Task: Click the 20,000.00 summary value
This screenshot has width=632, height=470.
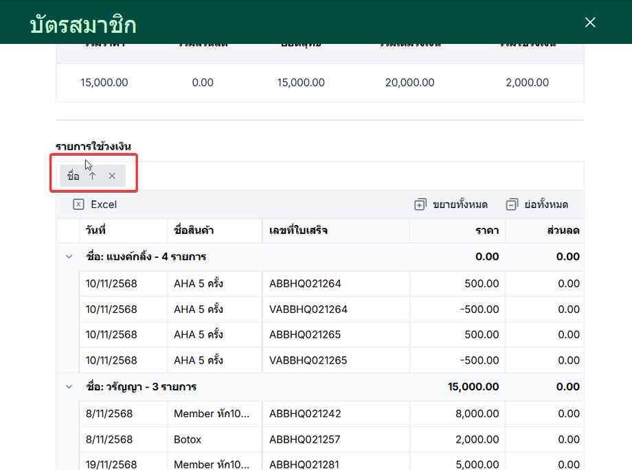Action: (409, 82)
